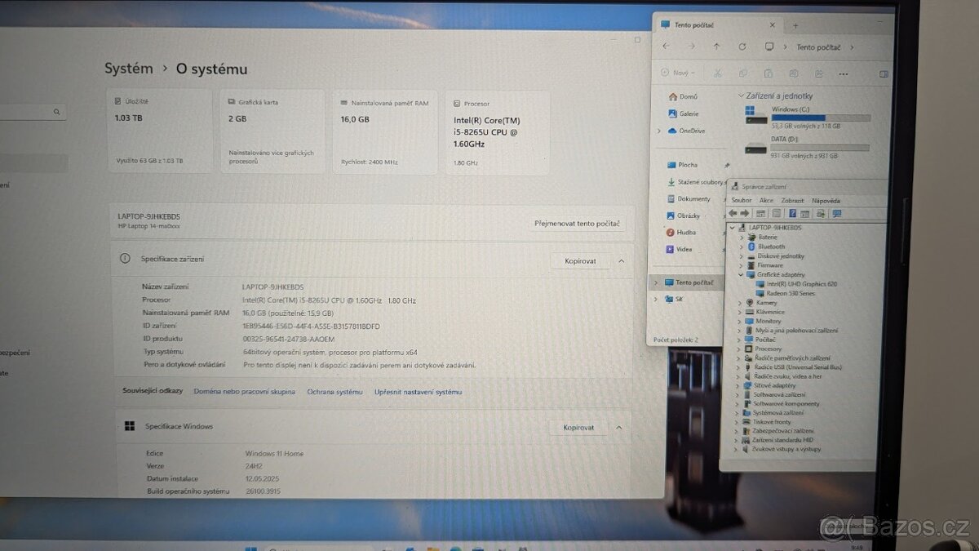Open OneDrive from the sidebar
This screenshot has height=551, width=979.
click(691, 131)
